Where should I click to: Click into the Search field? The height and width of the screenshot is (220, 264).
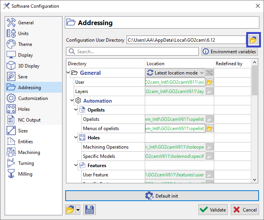[133, 51]
